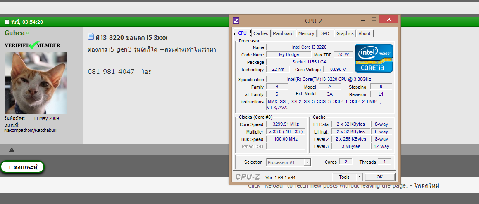
Task: Click the Level 2 value 2 x 256 KBytes
Action: [x=351, y=139]
